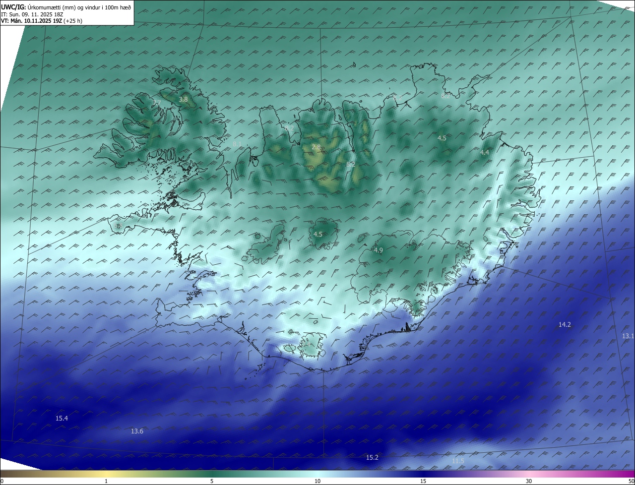Click the legend tick label 1
This screenshot has width=635, height=485.
tap(106, 481)
